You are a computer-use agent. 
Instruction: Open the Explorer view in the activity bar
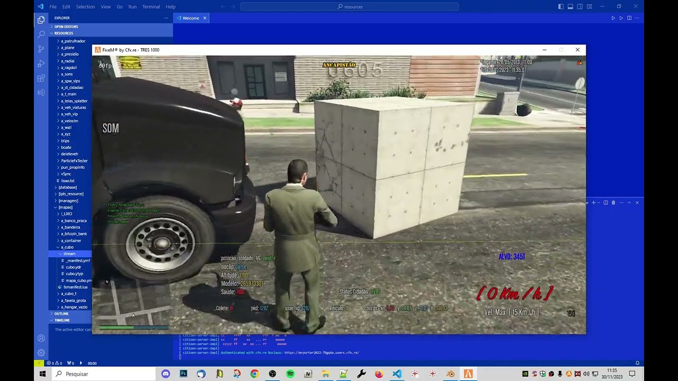pyautogui.click(x=41, y=20)
